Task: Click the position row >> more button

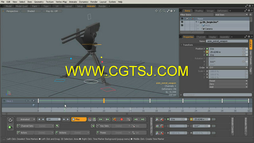Action: pos(213,119)
